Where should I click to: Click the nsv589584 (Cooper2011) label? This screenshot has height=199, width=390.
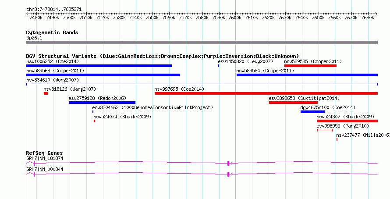point(265,71)
